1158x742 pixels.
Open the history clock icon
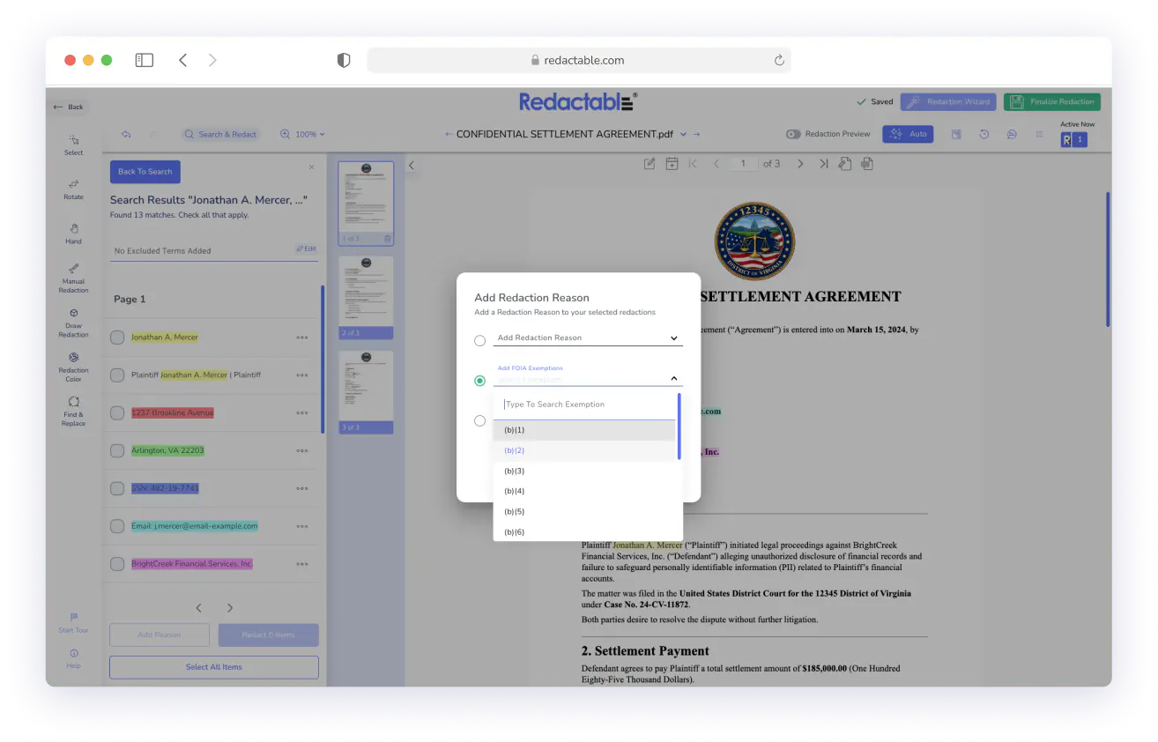tap(984, 134)
